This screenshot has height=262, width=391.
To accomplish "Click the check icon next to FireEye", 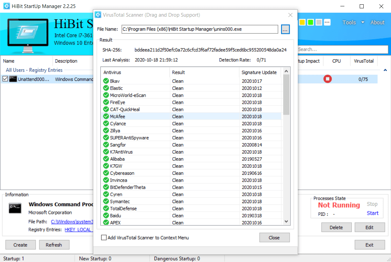I will [106, 102].
